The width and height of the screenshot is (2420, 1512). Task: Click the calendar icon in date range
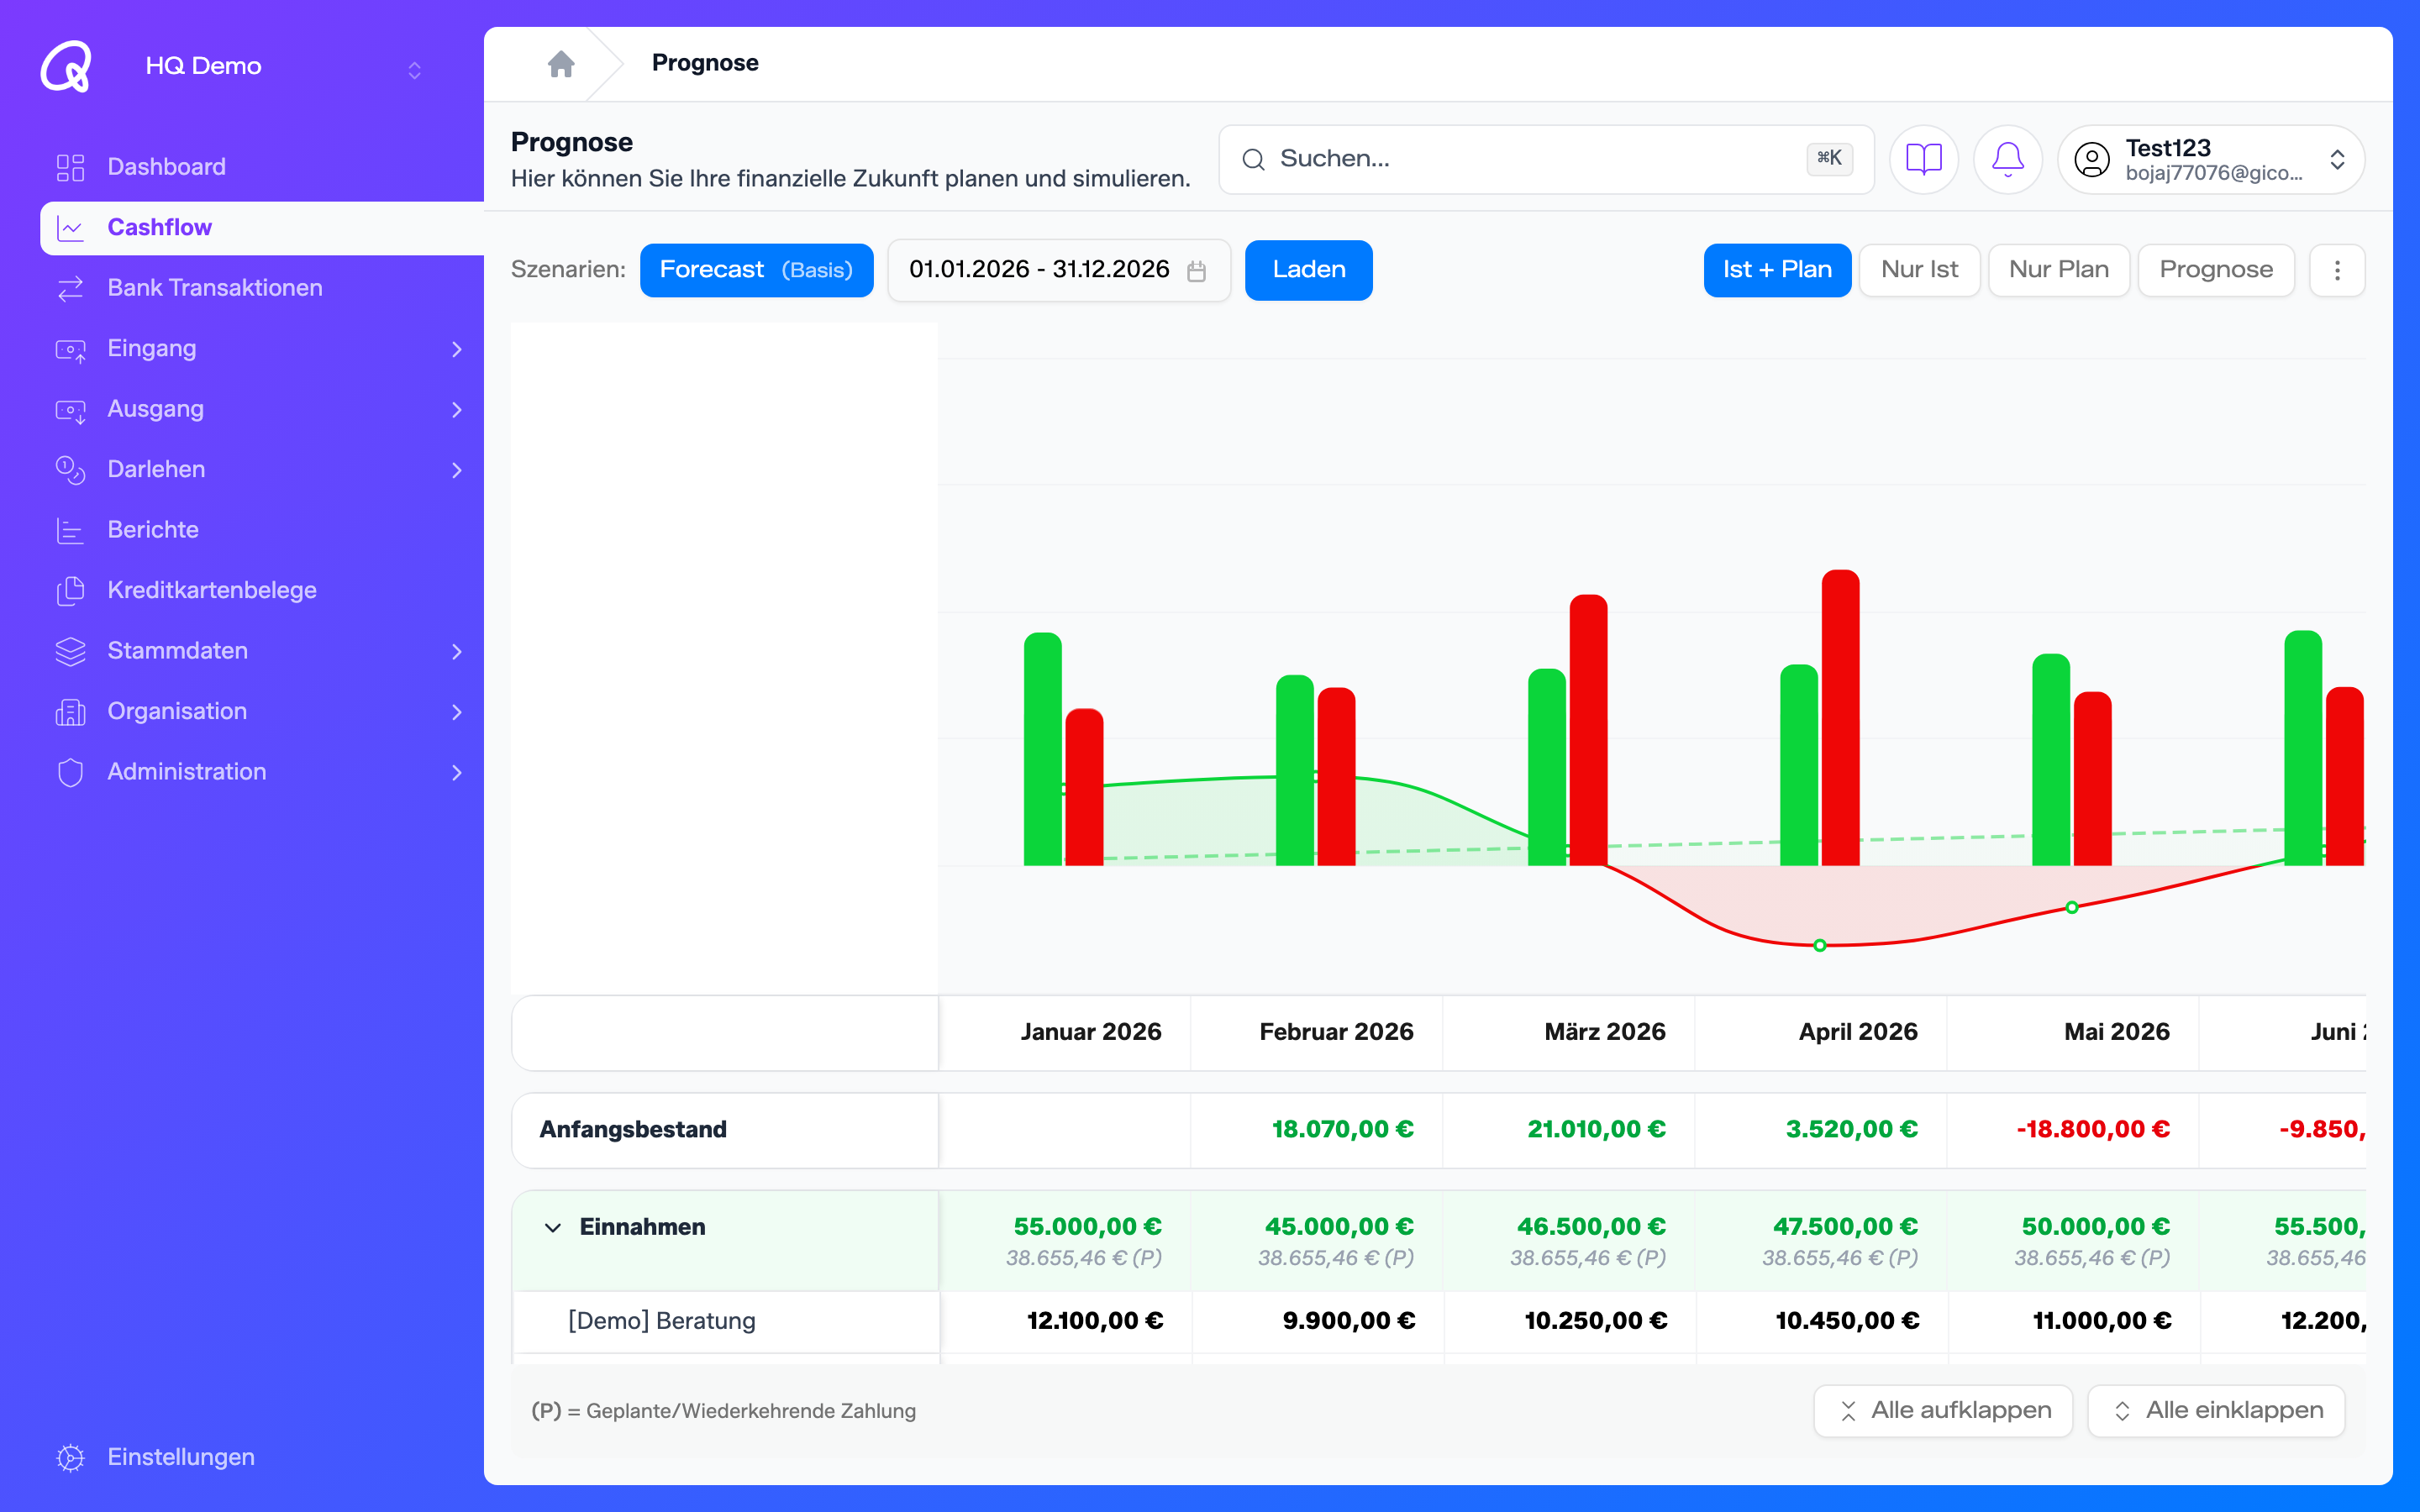point(1196,271)
